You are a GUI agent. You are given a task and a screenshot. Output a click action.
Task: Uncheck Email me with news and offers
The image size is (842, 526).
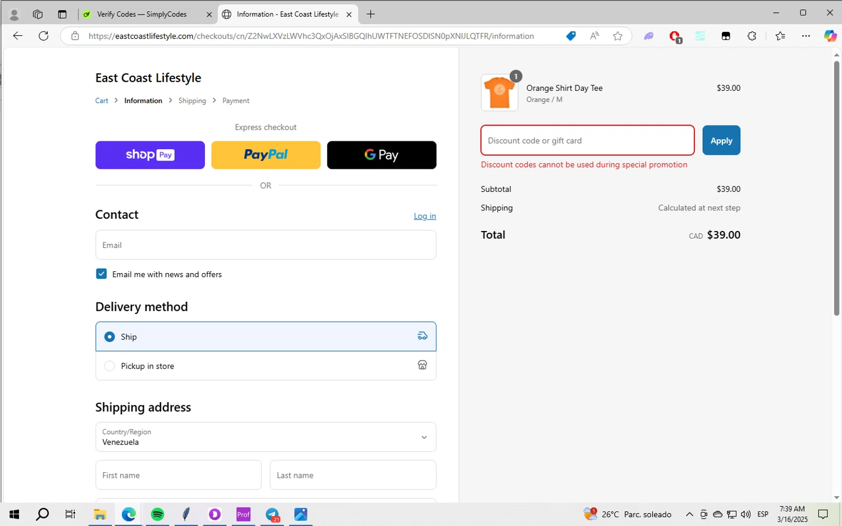click(x=101, y=274)
